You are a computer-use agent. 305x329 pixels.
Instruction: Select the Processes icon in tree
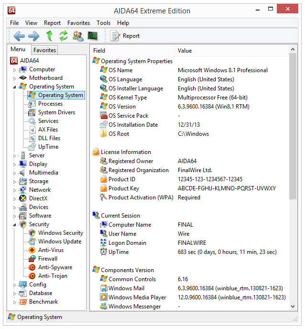(32, 104)
